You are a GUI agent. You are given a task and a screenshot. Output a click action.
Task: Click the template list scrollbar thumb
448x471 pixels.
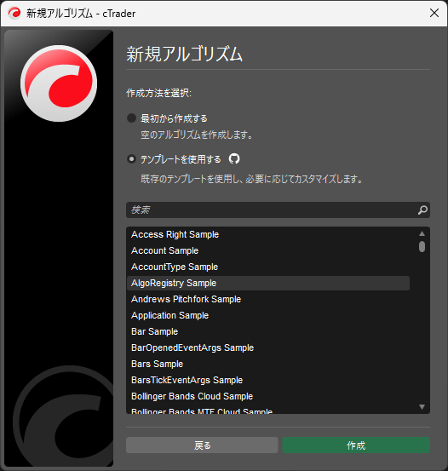(x=422, y=247)
